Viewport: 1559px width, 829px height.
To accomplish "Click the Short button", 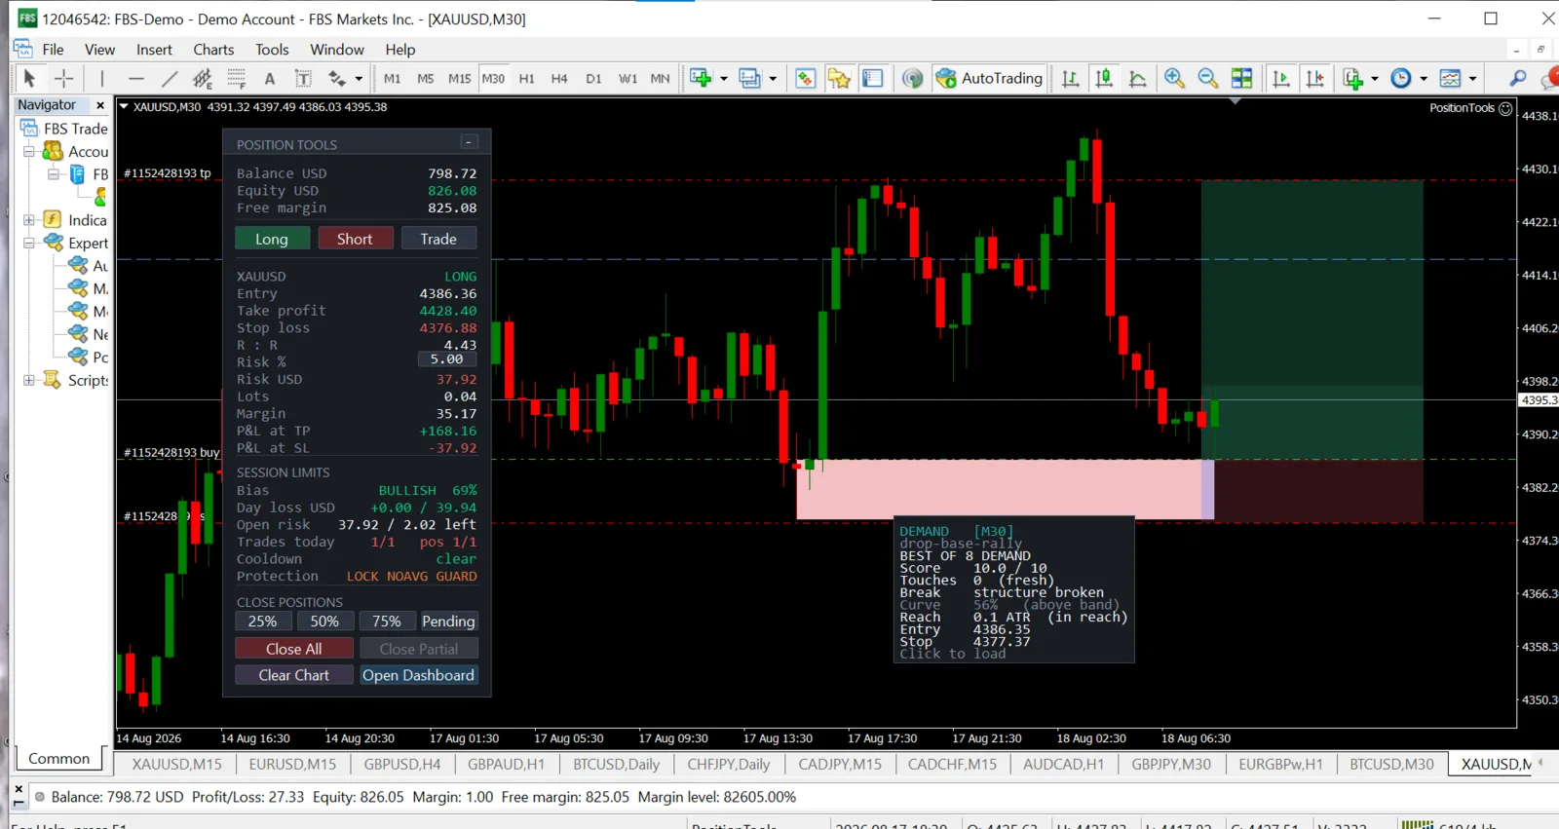I will tap(355, 239).
